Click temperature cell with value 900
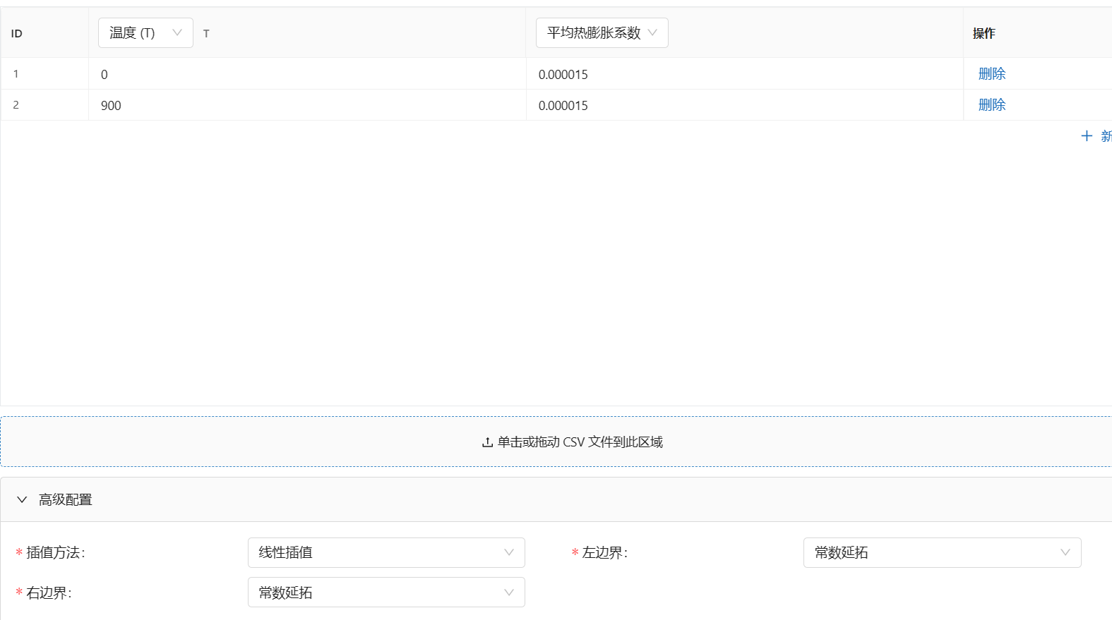 [x=307, y=105]
